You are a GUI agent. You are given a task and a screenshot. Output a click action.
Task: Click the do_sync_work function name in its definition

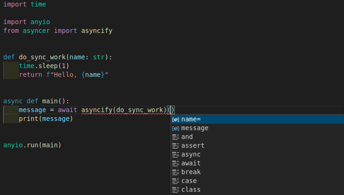point(42,57)
